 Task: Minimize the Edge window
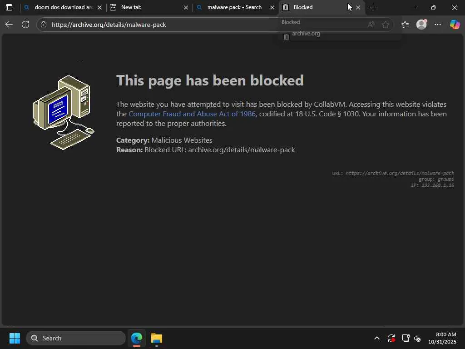coord(412,7)
